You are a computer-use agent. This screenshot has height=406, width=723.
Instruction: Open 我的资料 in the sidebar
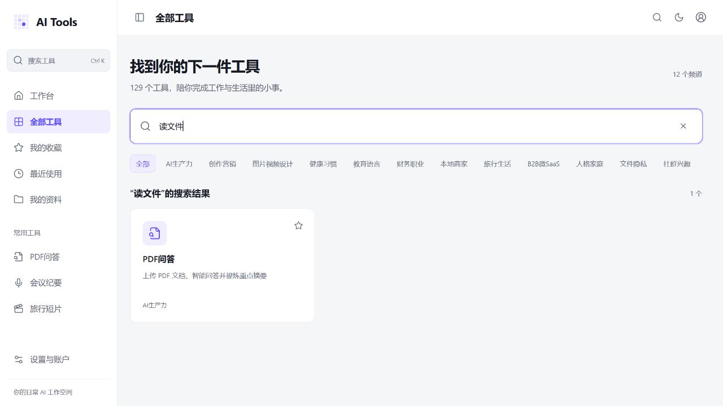point(59,200)
